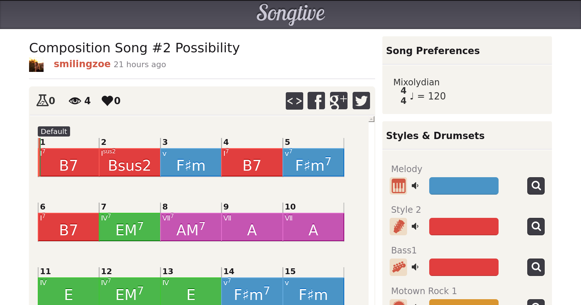Click the Style 2 guitar instrument icon

pyautogui.click(x=398, y=227)
